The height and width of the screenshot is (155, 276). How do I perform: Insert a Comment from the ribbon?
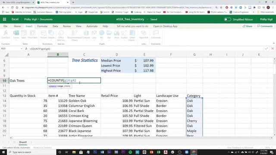tap(156, 34)
